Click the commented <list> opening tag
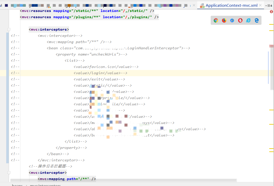This screenshot has height=186, width=274. (75, 61)
